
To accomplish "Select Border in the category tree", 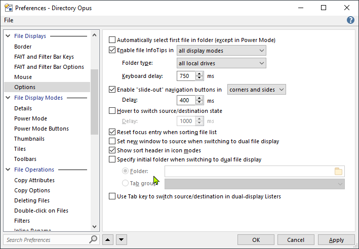I will [x=23, y=47].
